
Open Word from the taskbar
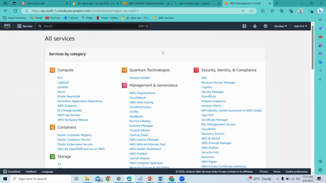coord(161,179)
